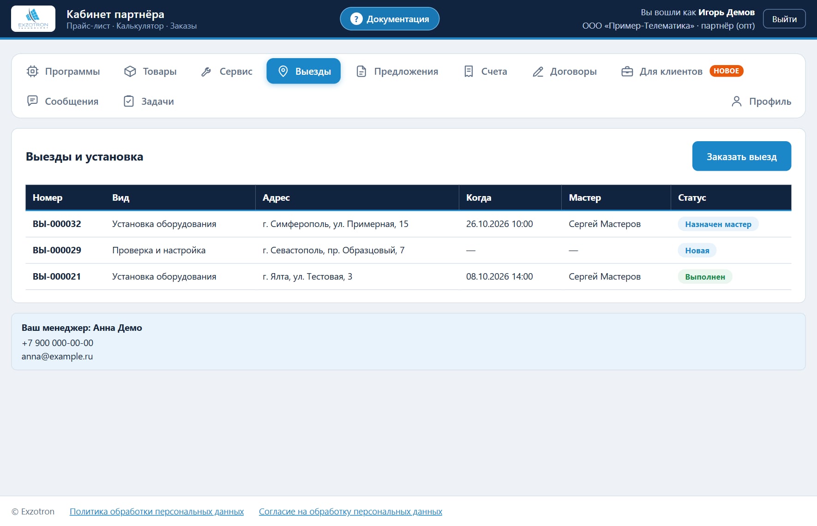817x526 pixels.
Task: Click the date 08.10.2026 14:00
Action: coord(499,276)
